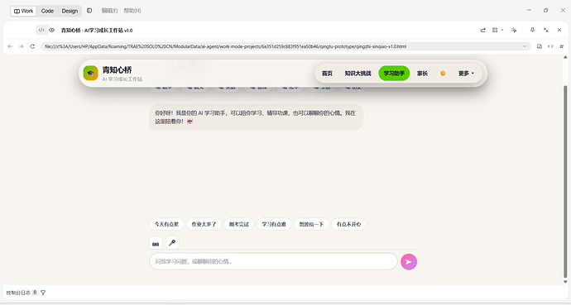571x305 pixels.
Task: Pin the preview panel
Action: pos(532,31)
